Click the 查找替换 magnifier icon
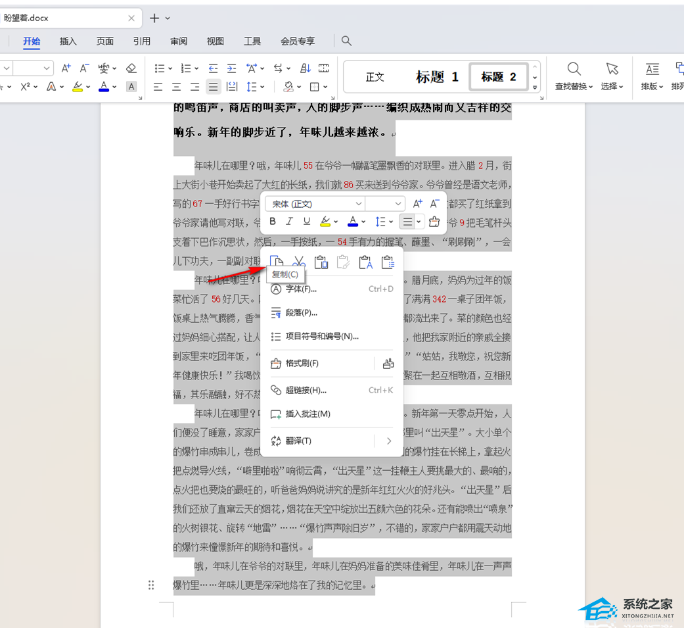Viewport: 684px width, 628px height. click(x=574, y=68)
